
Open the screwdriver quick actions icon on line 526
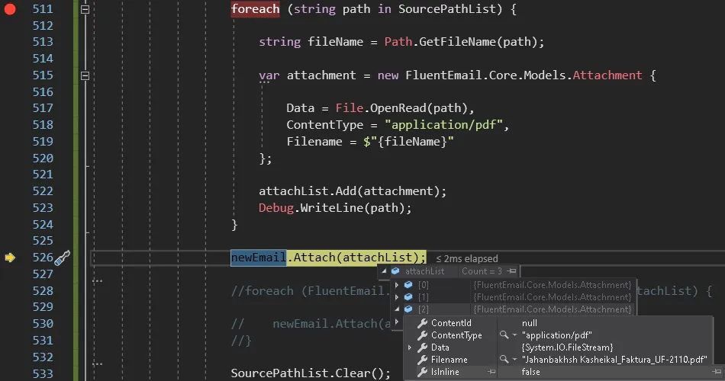coord(63,258)
